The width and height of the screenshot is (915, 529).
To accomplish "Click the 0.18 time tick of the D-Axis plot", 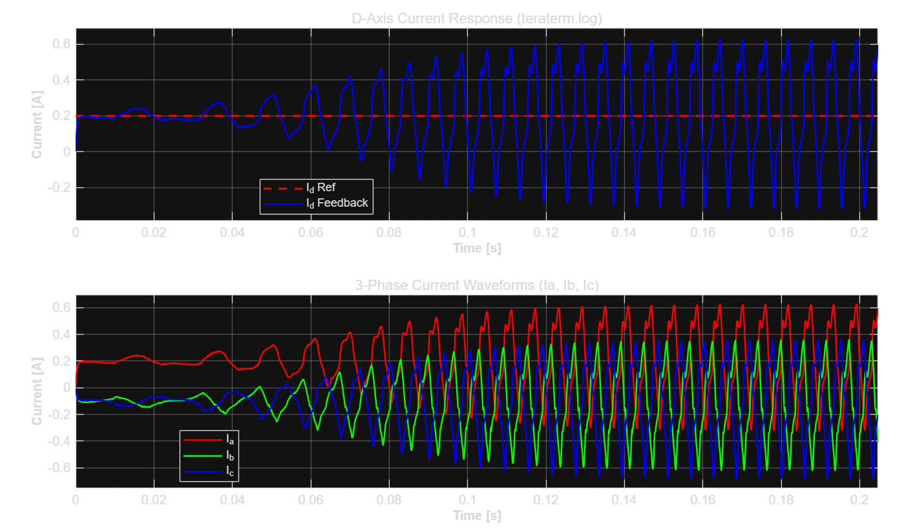I will click(x=781, y=233).
